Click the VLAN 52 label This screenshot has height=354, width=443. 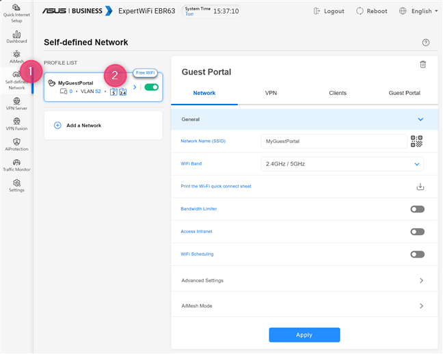pos(91,92)
